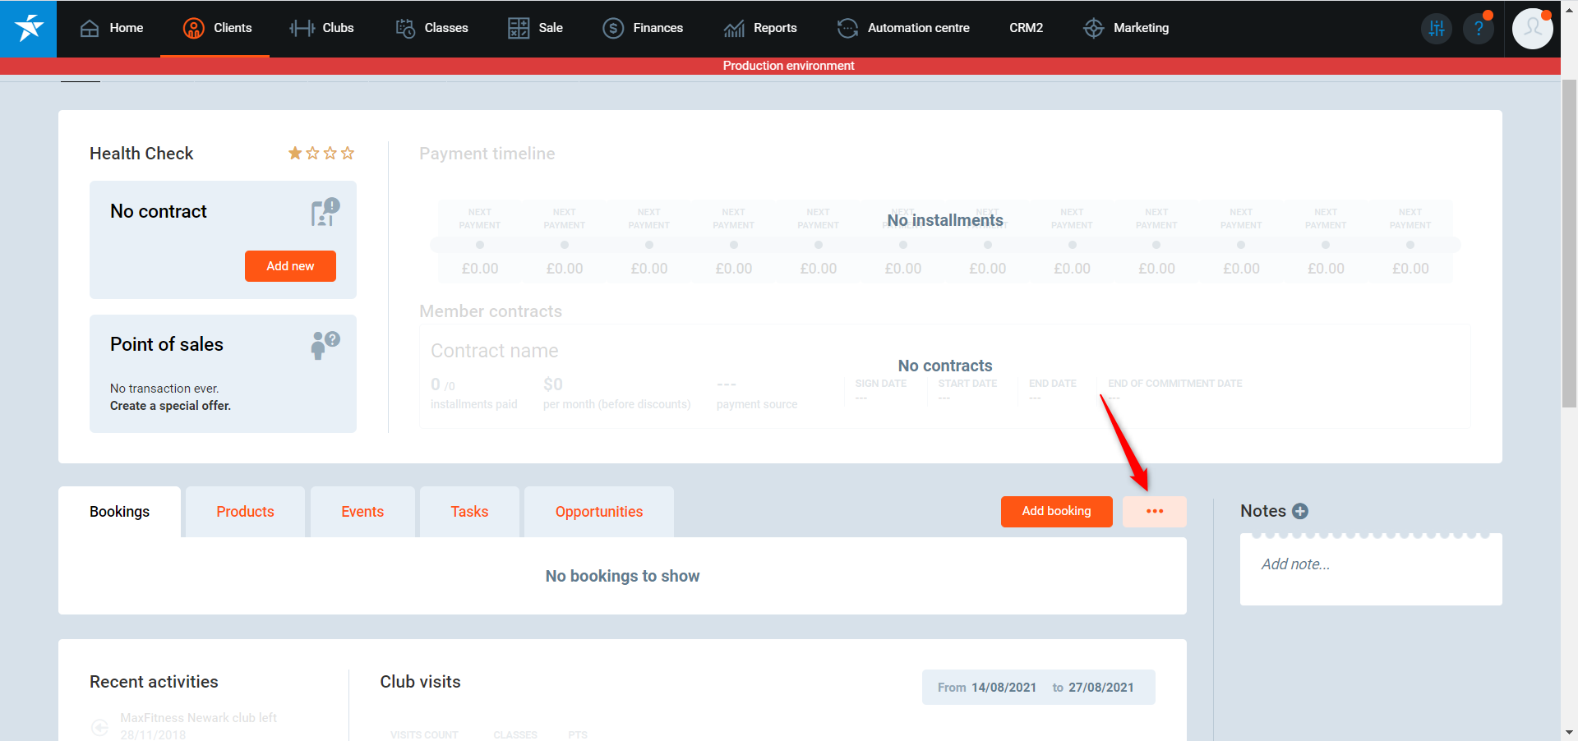
Task: Click the plus icon next to Notes
Action: (x=1300, y=511)
